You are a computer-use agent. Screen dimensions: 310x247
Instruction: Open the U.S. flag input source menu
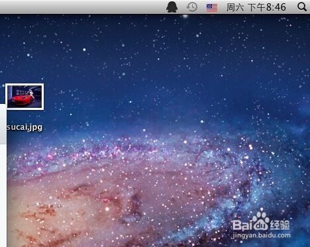212,7
